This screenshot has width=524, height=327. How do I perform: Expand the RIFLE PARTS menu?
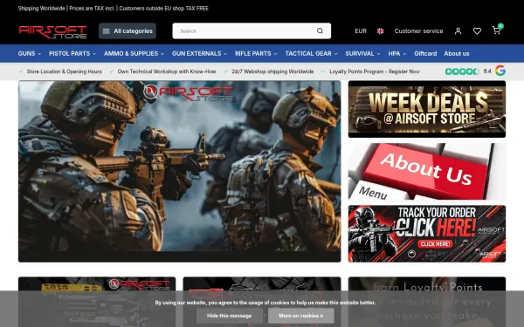pos(256,53)
